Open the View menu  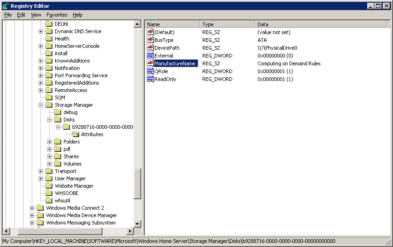(36, 15)
